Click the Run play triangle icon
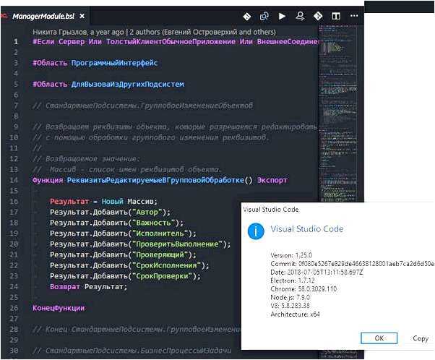The height and width of the screenshot is (360, 435). 282,16
